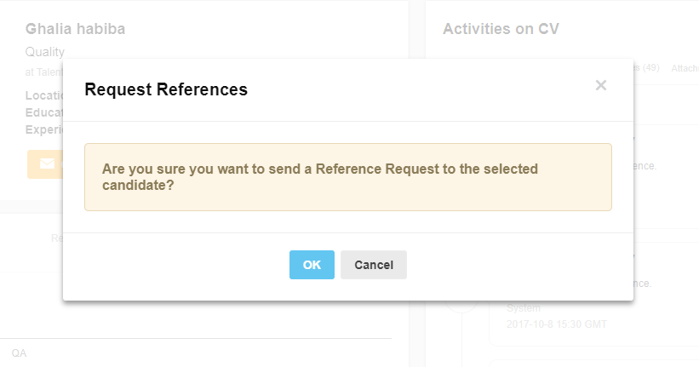Click the Quality job title text
Viewport: 699px width, 367px height.
[45, 52]
